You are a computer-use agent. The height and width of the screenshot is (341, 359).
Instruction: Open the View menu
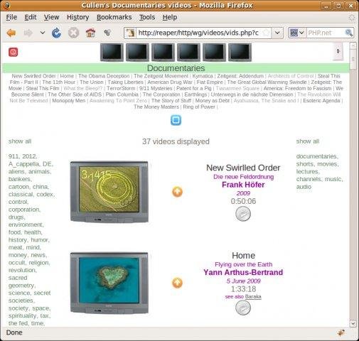[x=51, y=17]
